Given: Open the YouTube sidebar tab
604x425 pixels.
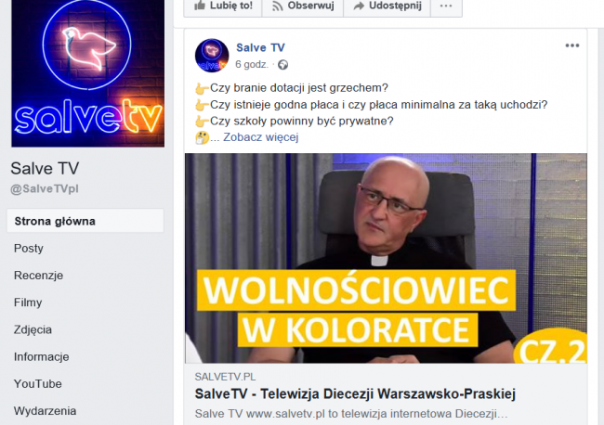Looking at the screenshot, I should (38, 384).
